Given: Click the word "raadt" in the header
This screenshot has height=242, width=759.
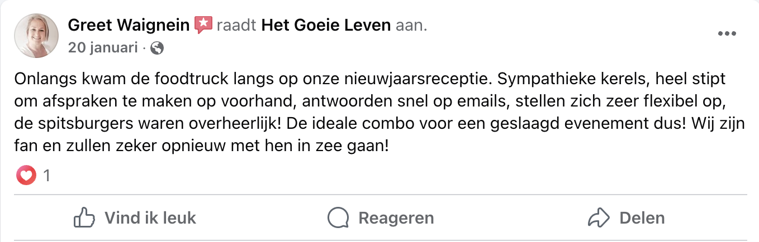Looking at the screenshot, I should tap(236, 25).
